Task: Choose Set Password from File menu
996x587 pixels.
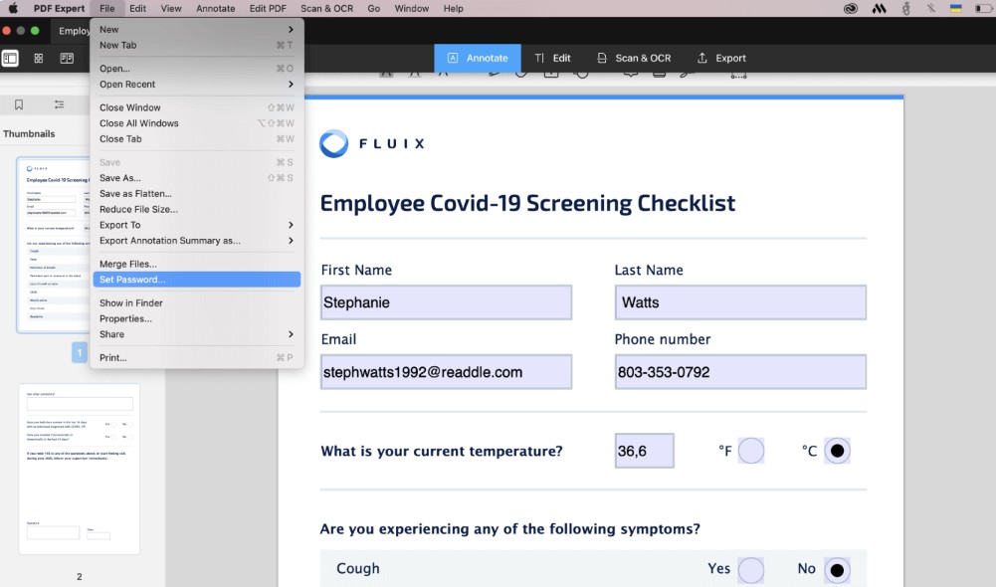Action: (196, 280)
